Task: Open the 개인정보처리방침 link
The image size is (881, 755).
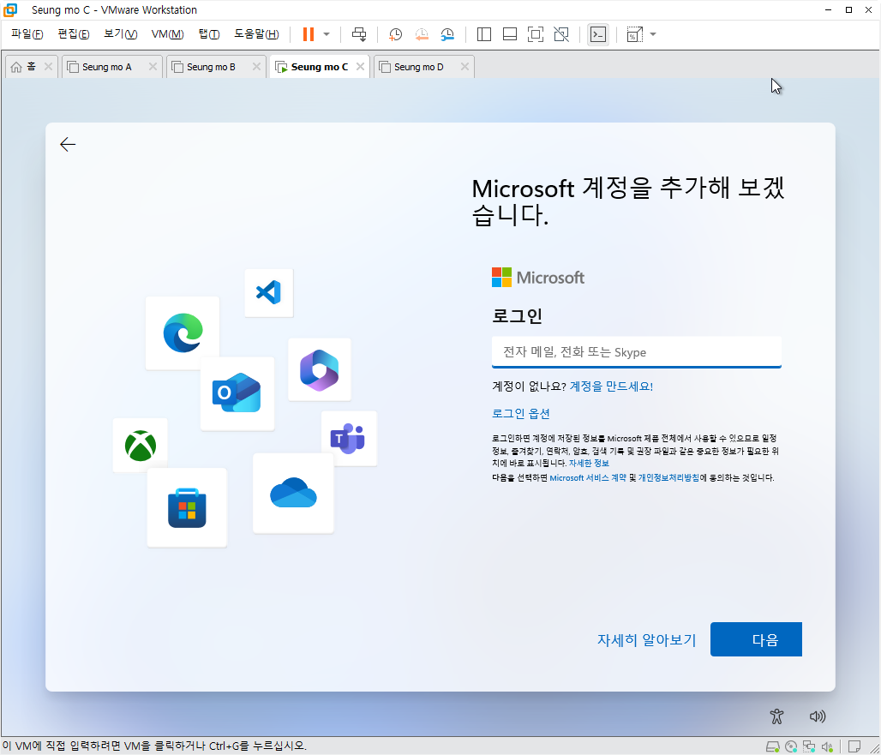Action: point(668,477)
